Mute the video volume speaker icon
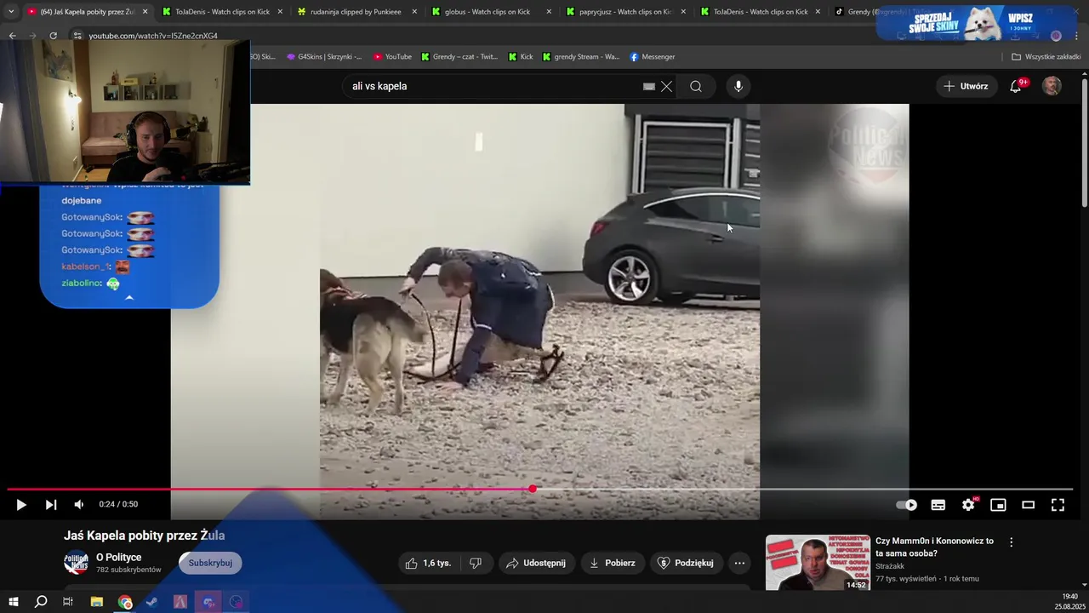 point(79,505)
